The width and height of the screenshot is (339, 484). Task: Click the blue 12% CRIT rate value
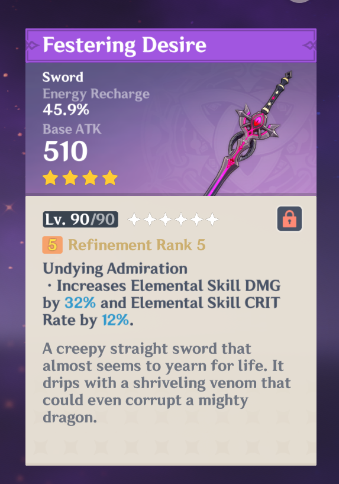pos(115,320)
